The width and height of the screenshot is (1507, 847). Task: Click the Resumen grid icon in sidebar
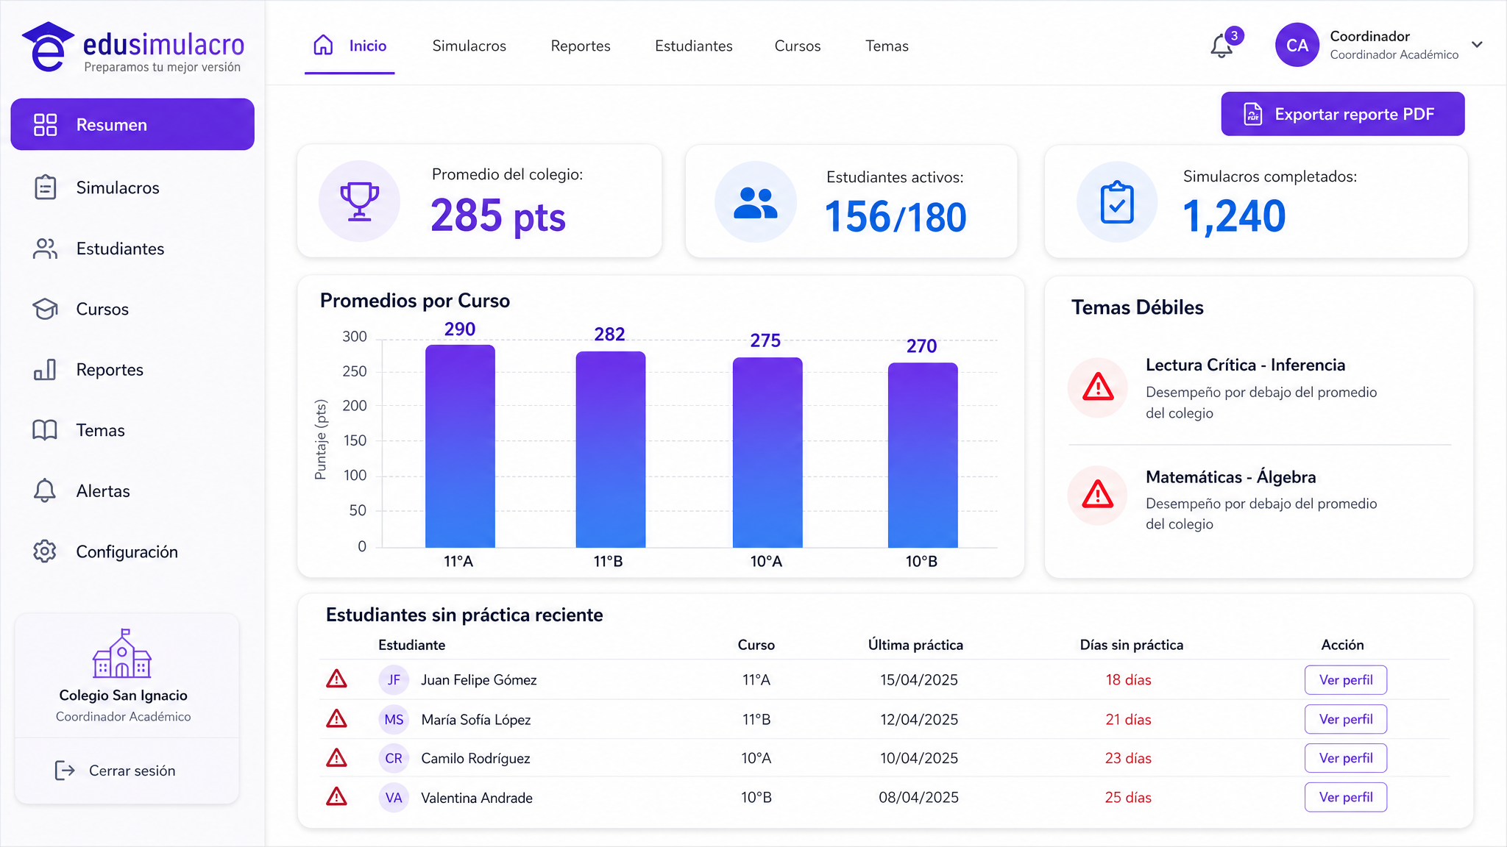tap(45, 124)
